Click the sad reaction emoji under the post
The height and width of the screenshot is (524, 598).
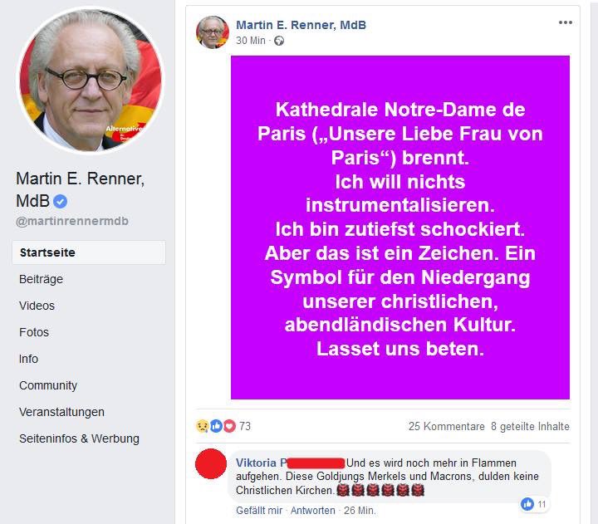pyautogui.click(x=202, y=426)
